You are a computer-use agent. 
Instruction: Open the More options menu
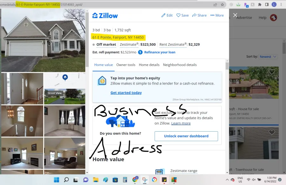click(x=217, y=15)
